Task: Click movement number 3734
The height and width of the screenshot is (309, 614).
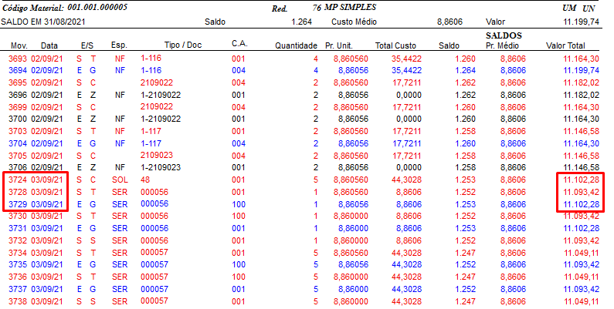Action: (x=18, y=253)
